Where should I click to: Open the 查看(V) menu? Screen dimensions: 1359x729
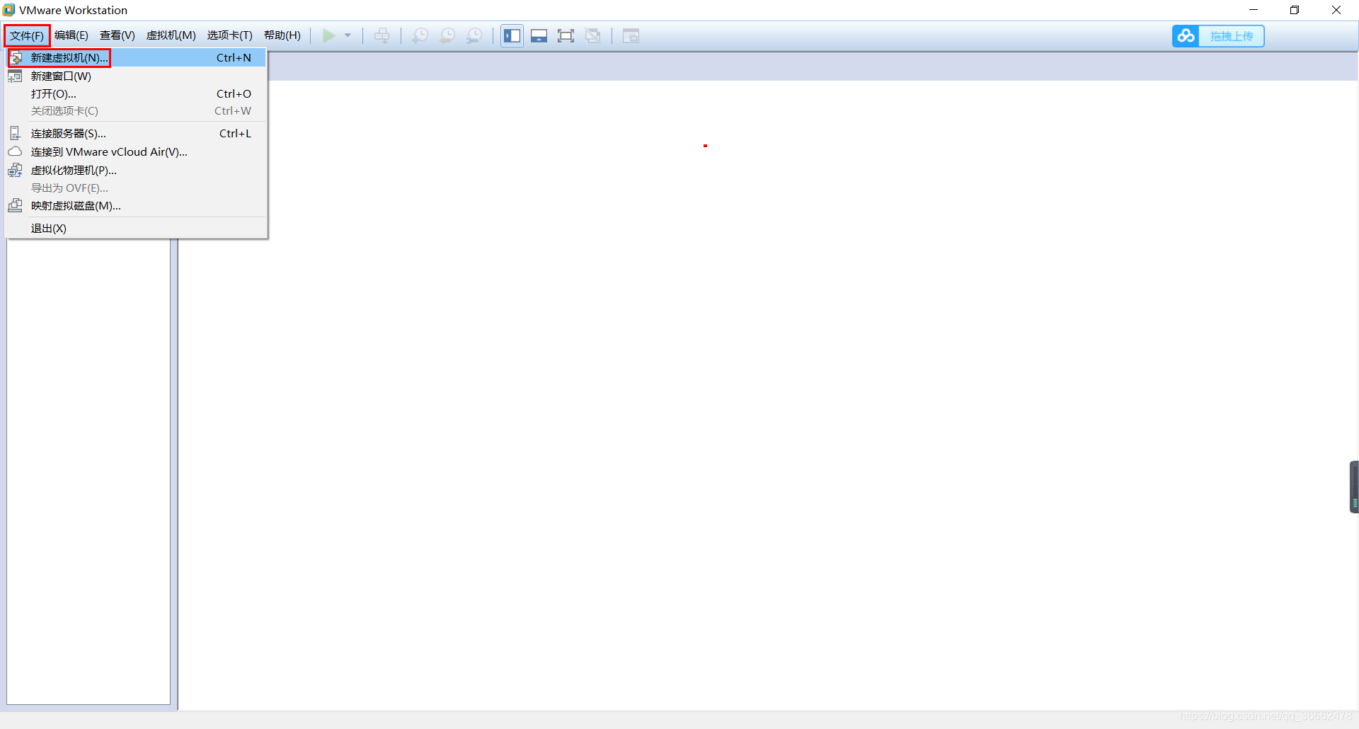(117, 35)
